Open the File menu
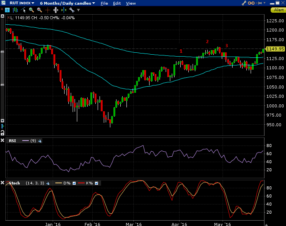 [104, 3]
